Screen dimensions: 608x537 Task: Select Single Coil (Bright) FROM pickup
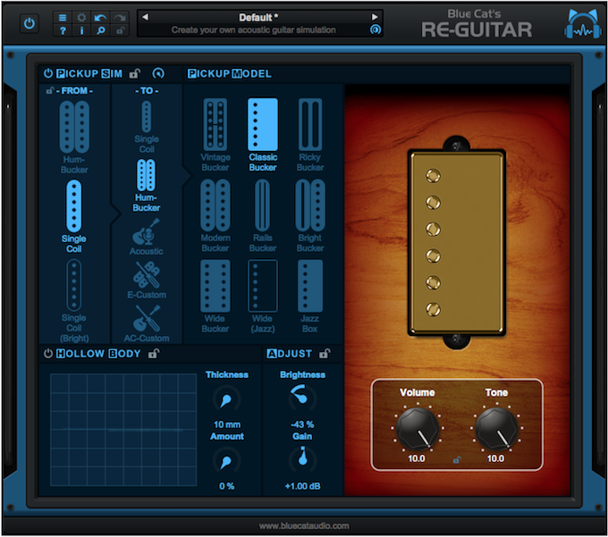pos(73,300)
